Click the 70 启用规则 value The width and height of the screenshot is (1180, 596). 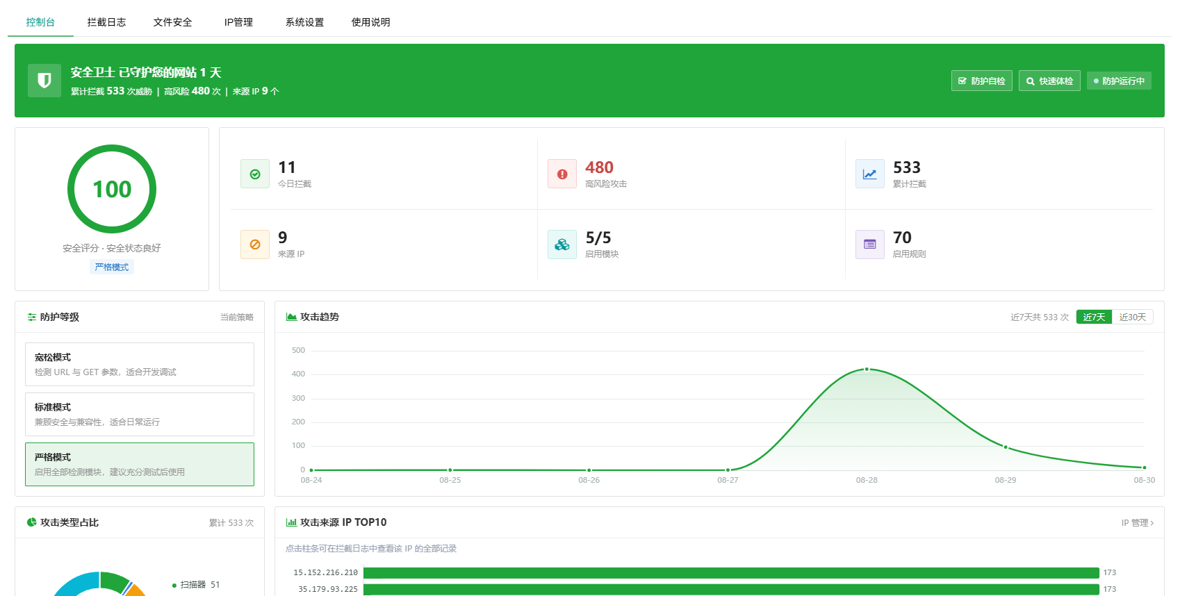(x=902, y=238)
